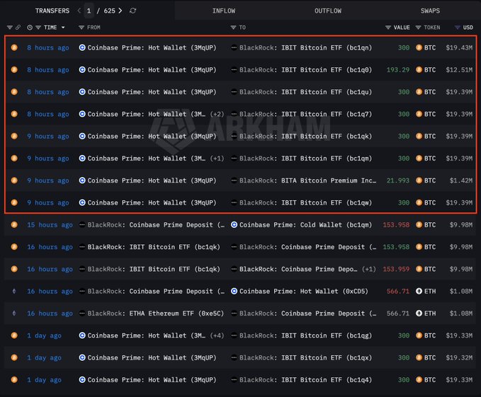481x397 pixels.
Task: Open the FROM column filter
Action: [81, 28]
